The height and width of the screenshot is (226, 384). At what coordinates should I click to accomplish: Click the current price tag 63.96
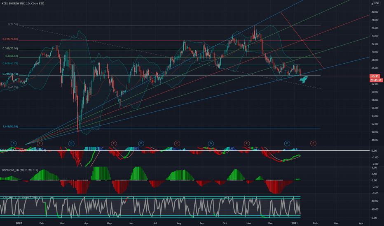[375, 76]
